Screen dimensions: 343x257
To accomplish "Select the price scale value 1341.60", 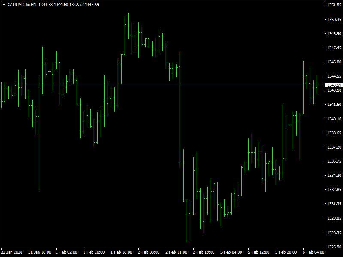I will (x=334, y=105).
